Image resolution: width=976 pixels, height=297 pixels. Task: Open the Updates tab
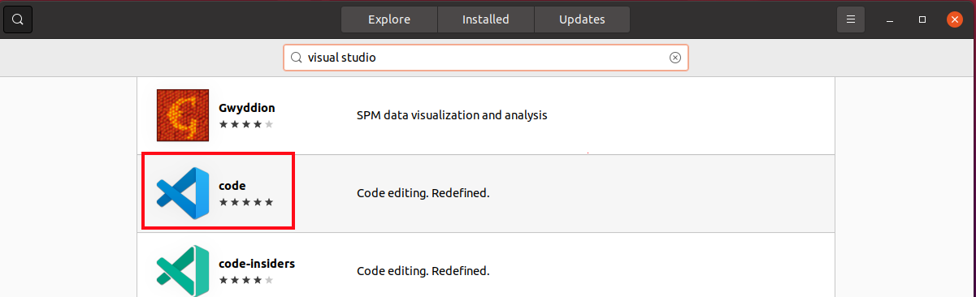click(x=582, y=19)
